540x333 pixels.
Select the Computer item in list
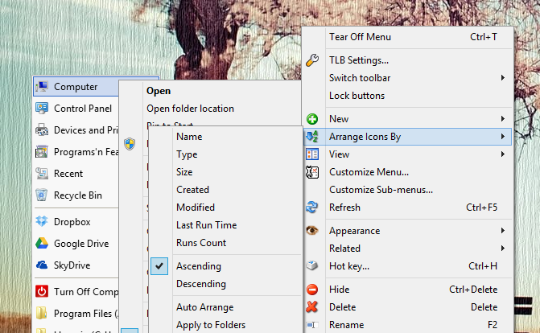76,87
